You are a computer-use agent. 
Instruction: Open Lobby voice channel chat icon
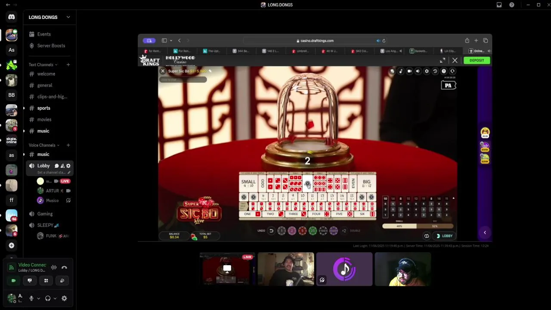point(56,166)
